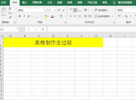Decrease the indent
This screenshot has width=136, height=100.
85,16
